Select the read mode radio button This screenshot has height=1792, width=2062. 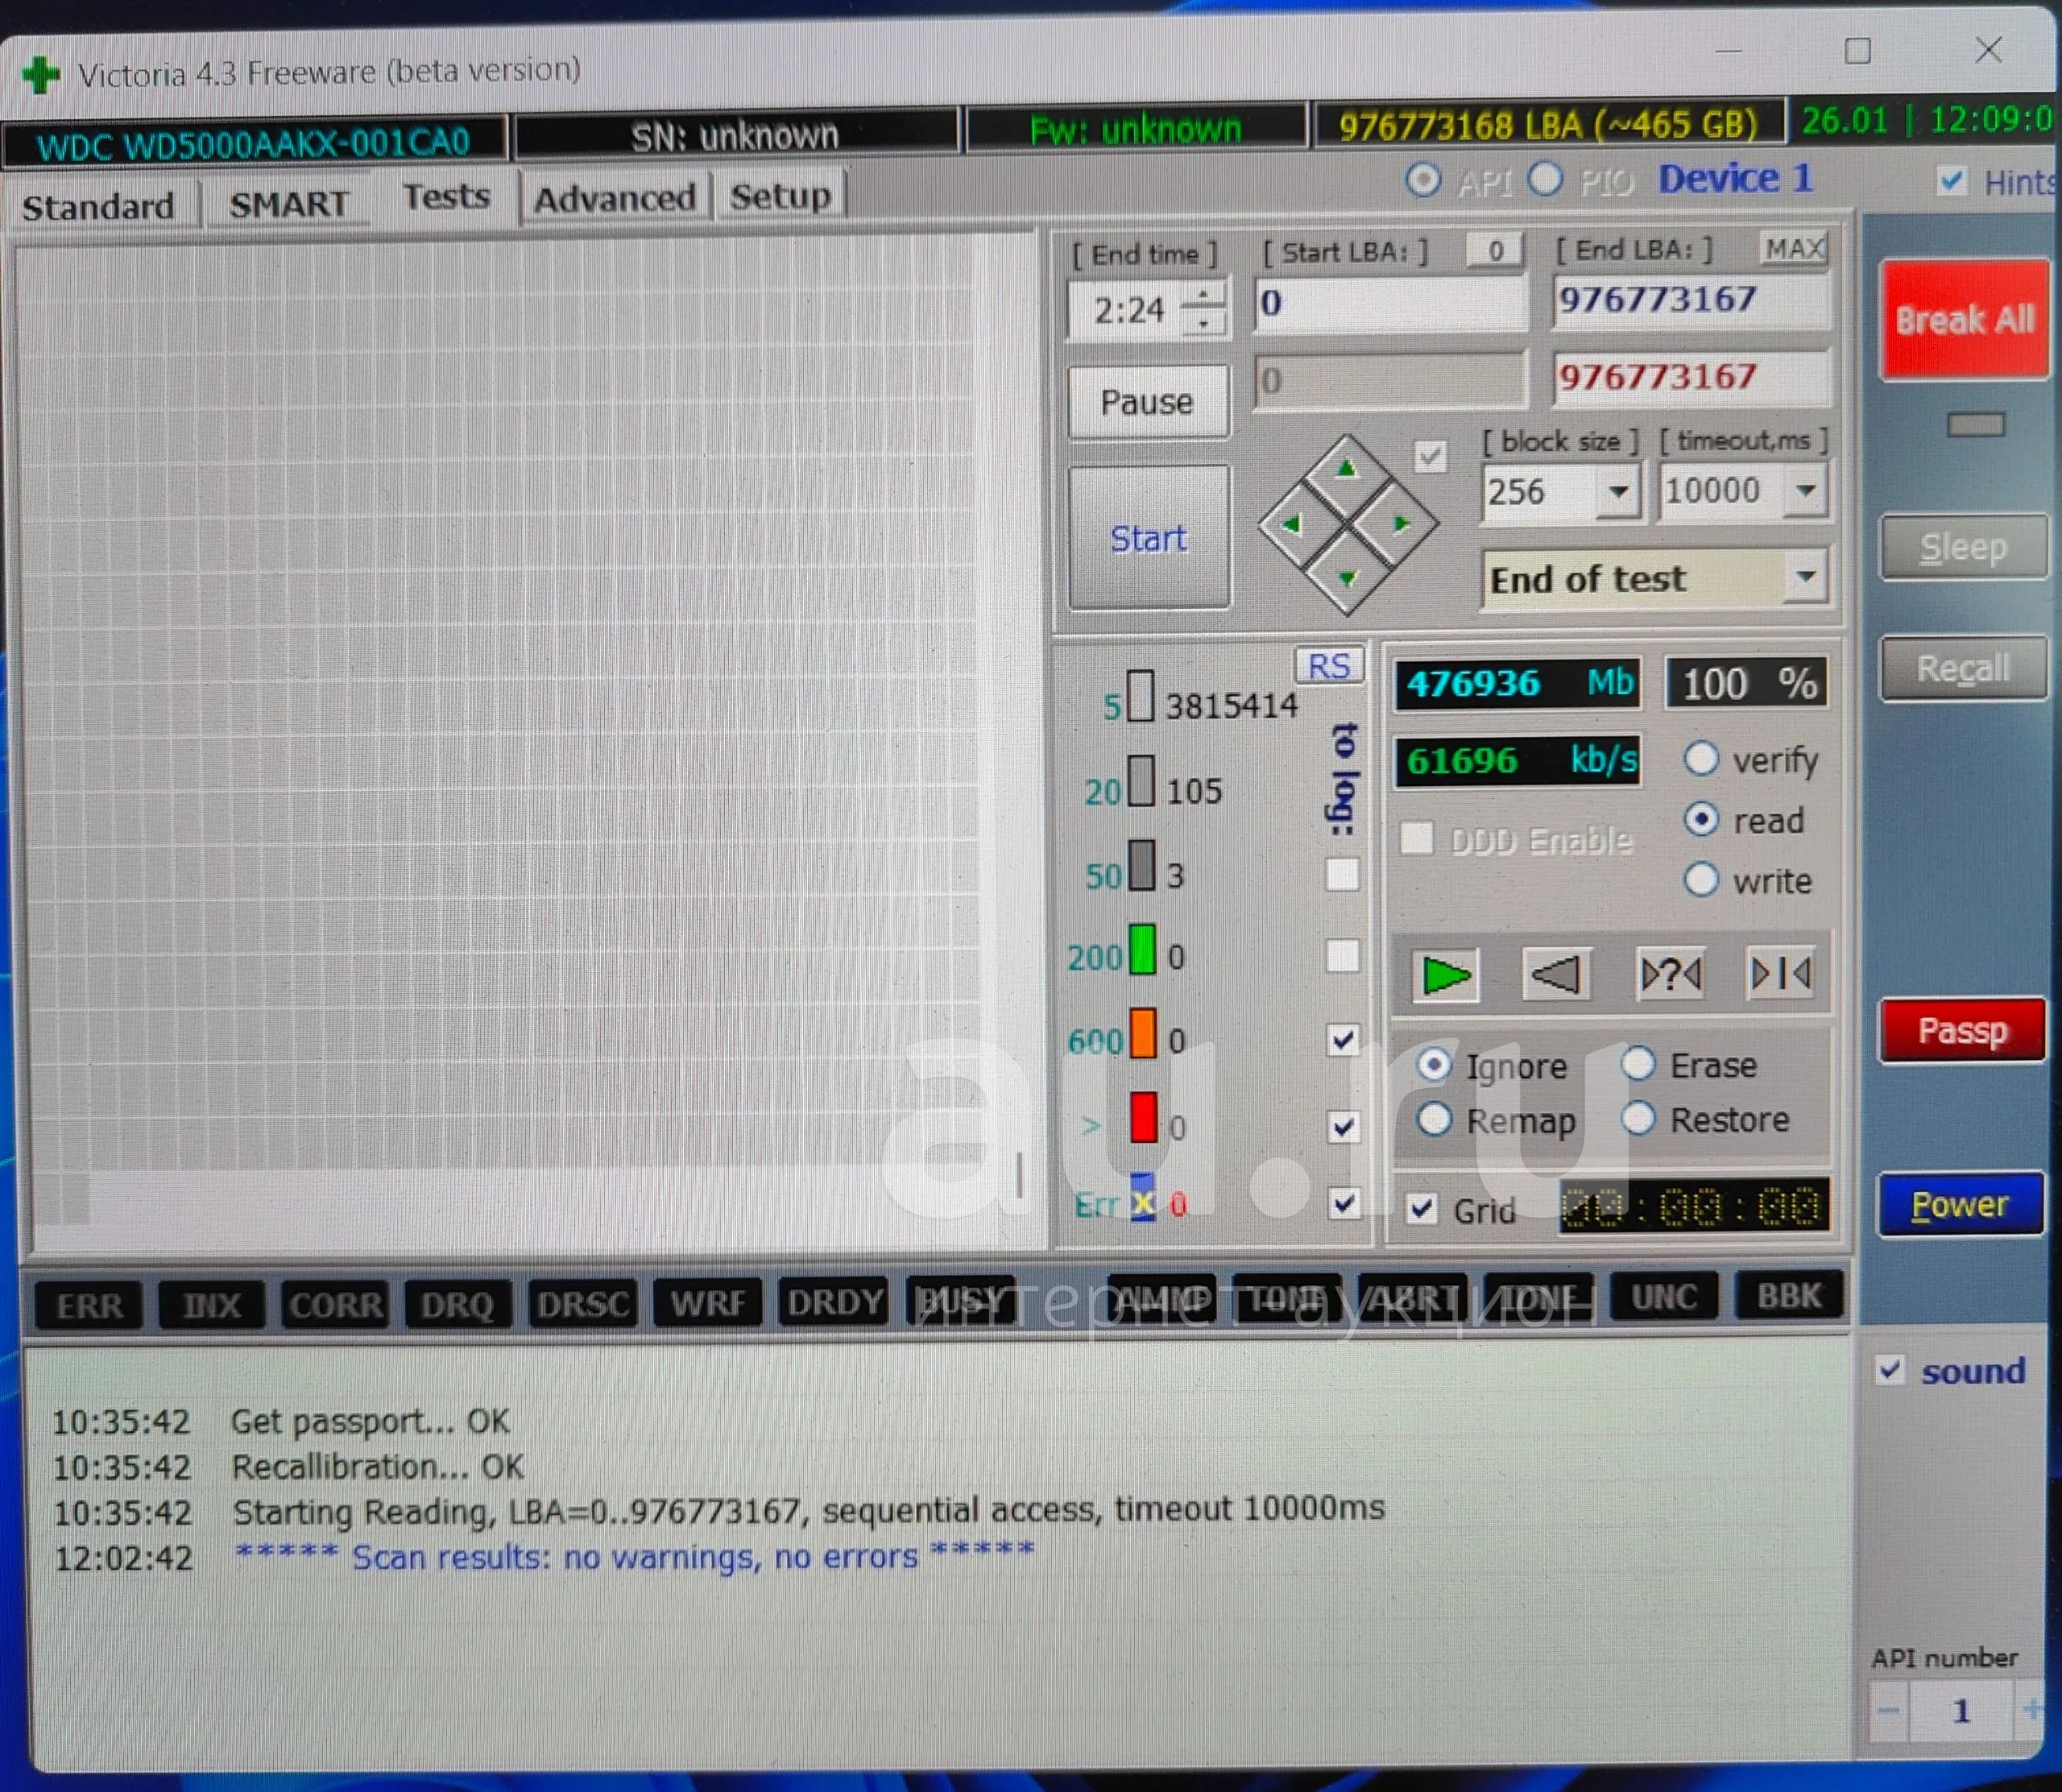(x=1701, y=819)
